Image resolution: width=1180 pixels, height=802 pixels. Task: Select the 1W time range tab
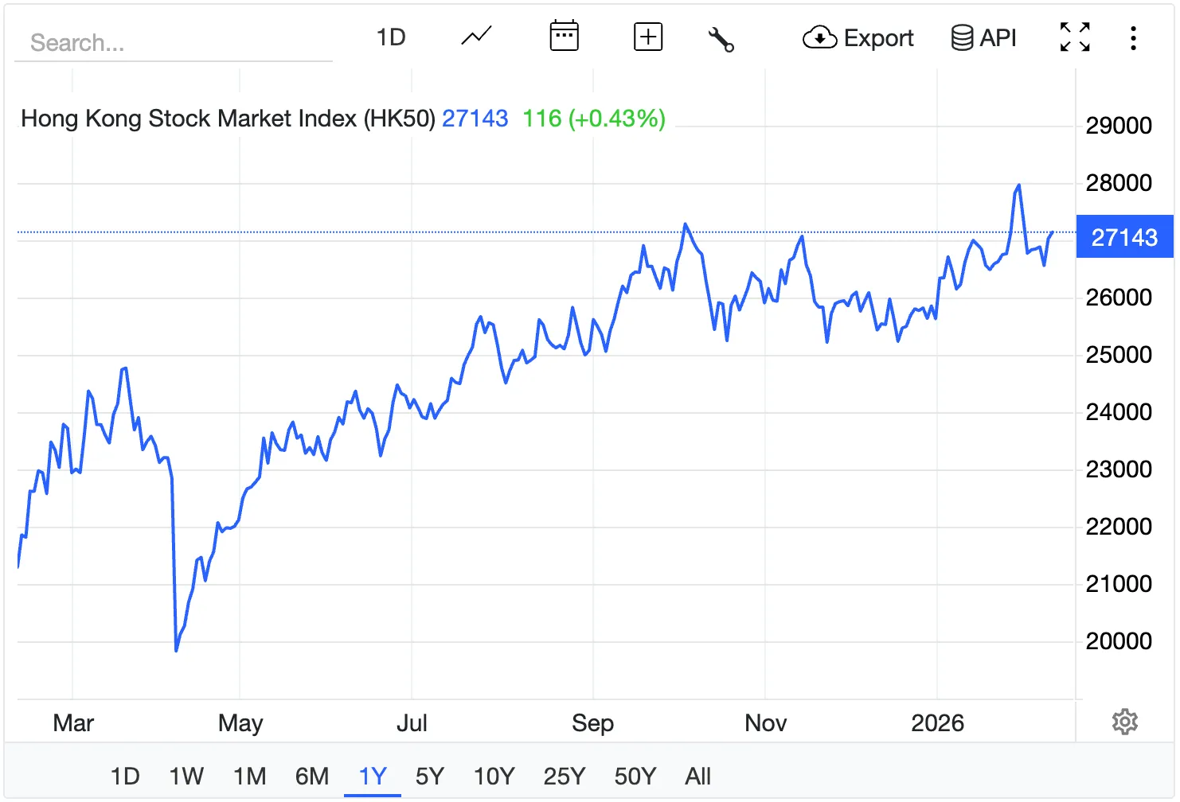(x=186, y=776)
